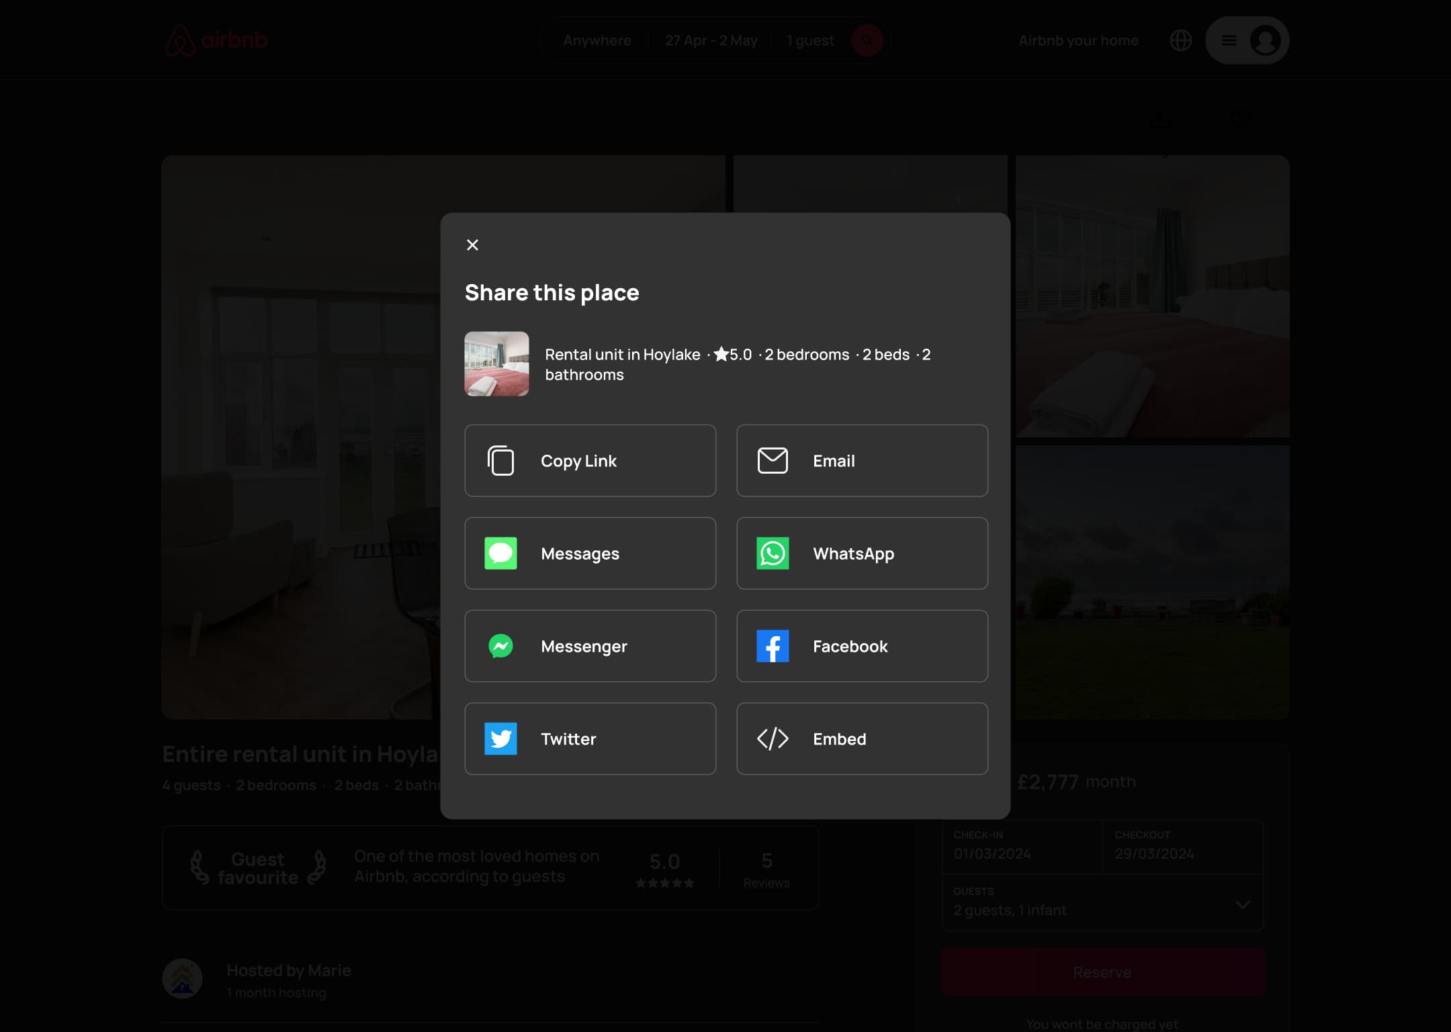Click host Marie's avatar
The width and height of the screenshot is (1451, 1032).
(x=182, y=978)
